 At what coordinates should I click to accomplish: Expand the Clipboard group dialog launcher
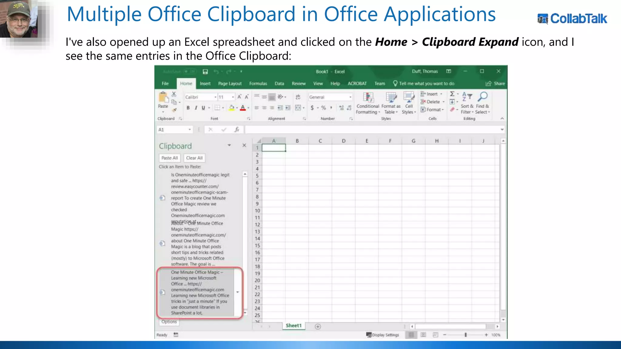180,119
